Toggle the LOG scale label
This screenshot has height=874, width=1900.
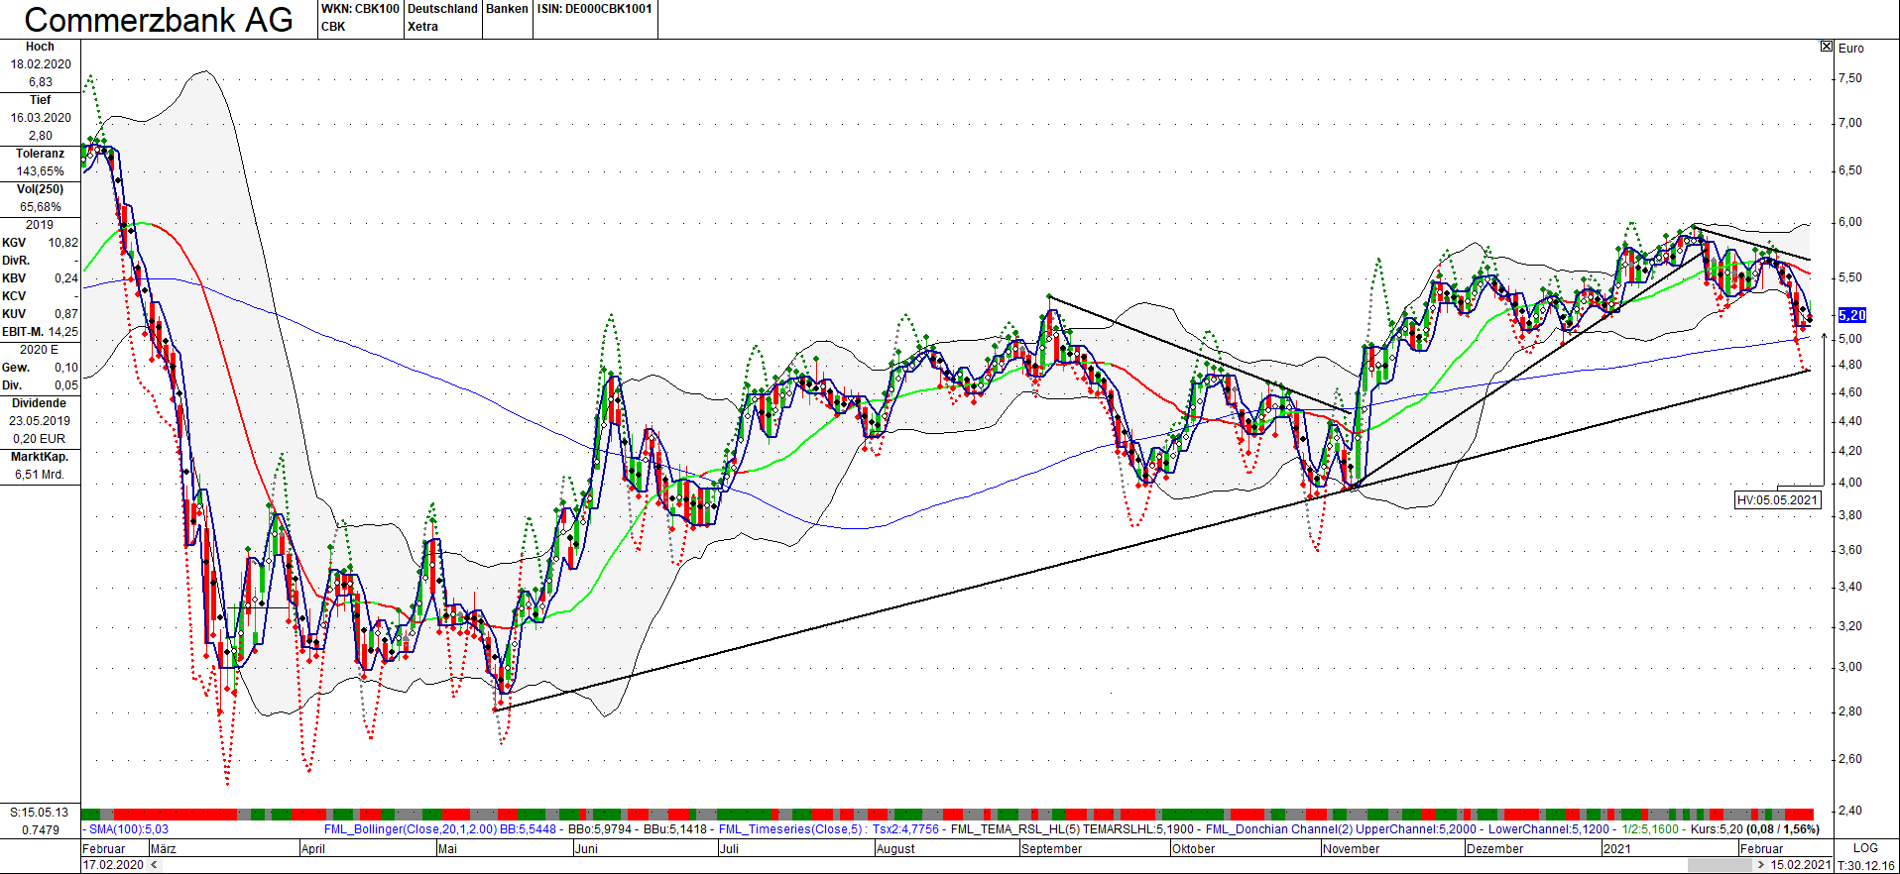[1865, 848]
